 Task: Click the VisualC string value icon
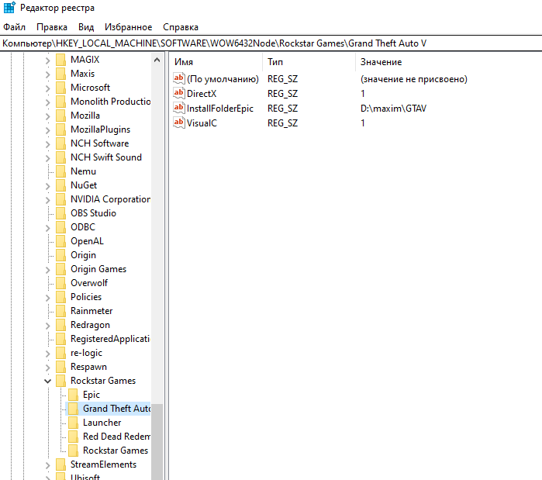pos(179,123)
